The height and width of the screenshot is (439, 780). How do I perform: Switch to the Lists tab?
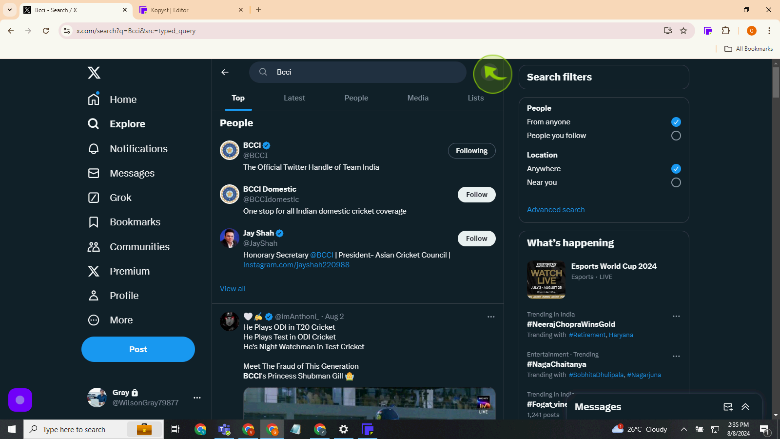pos(476,98)
